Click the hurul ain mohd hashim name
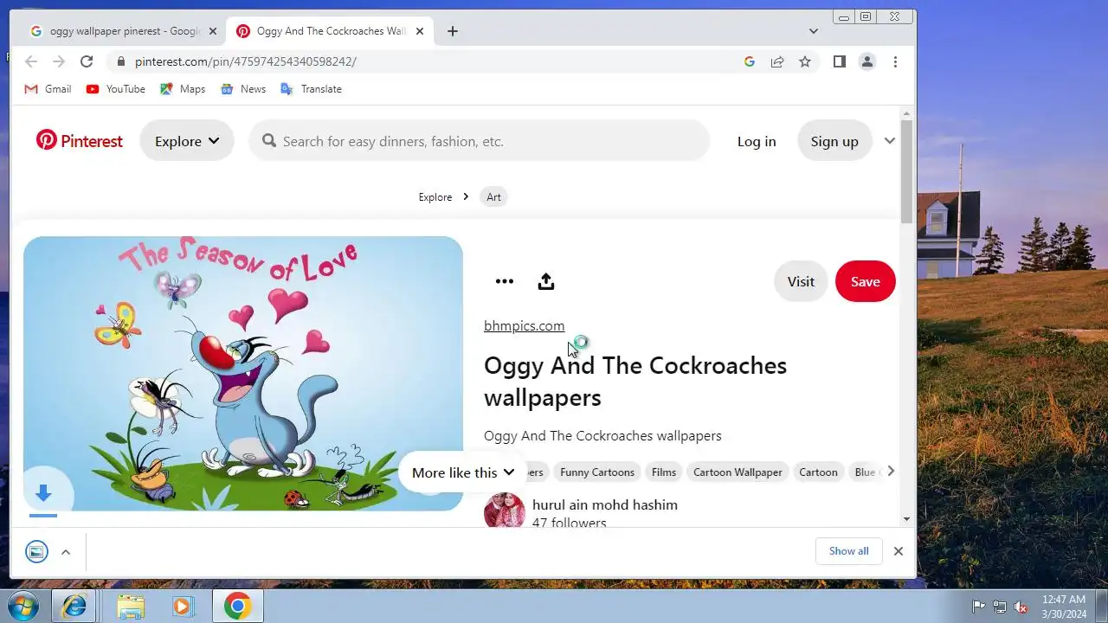Screen dimensions: 1108x623 [x=605, y=504]
